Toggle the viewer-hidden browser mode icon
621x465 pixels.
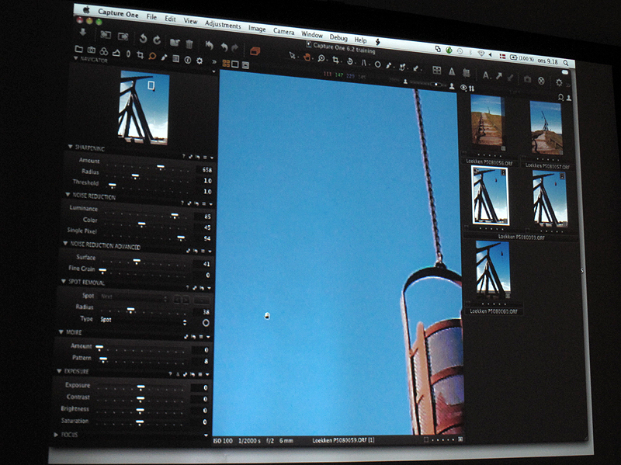[245, 65]
